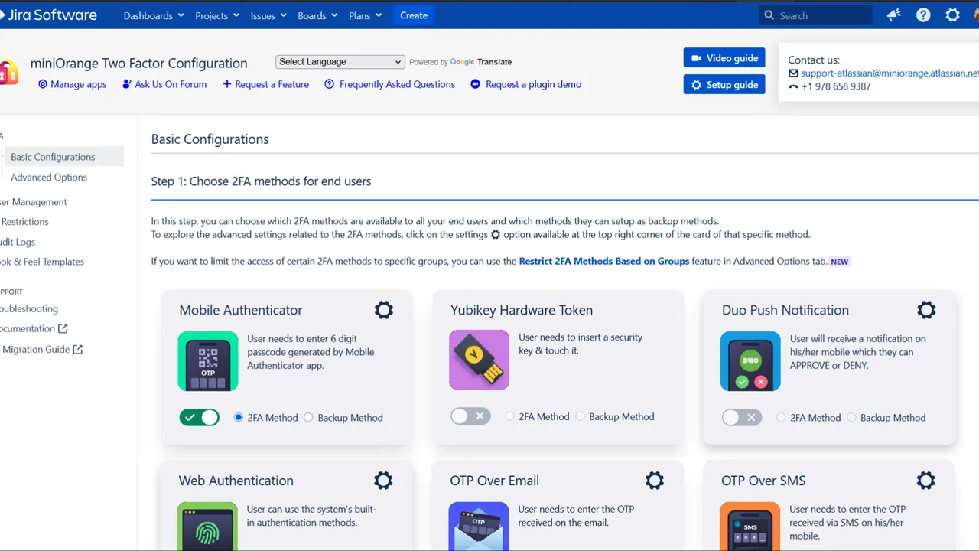The width and height of the screenshot is (979, 551).
Task: Click the Web Authentication fingerprint image
Action: pos(207,527)
